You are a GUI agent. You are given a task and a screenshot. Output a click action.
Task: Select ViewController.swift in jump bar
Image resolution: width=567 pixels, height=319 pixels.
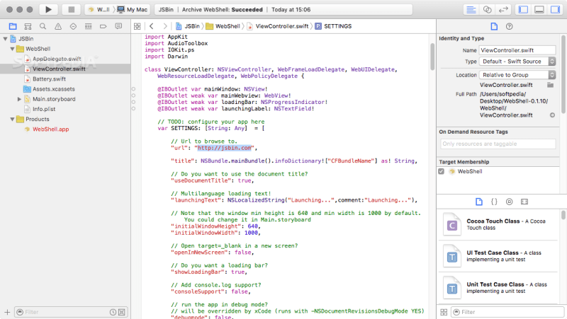point(278,26)
